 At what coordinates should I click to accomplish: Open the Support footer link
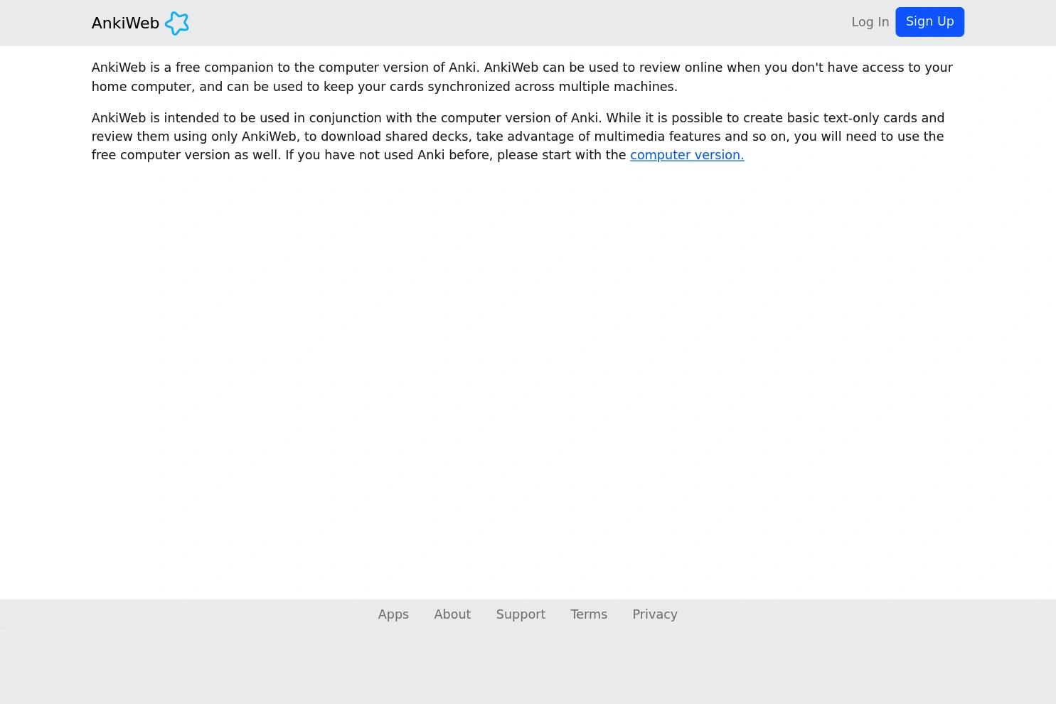[521, 614]
